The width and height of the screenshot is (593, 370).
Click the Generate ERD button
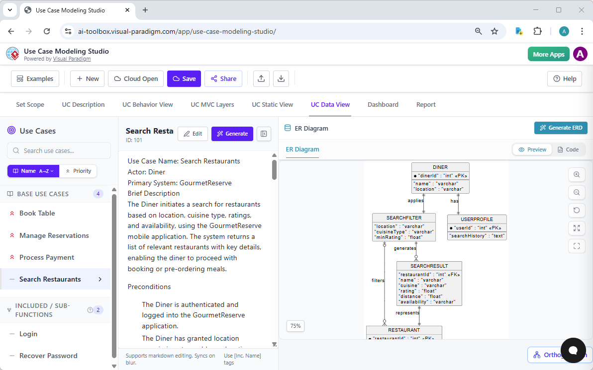(x=561, y=128)
